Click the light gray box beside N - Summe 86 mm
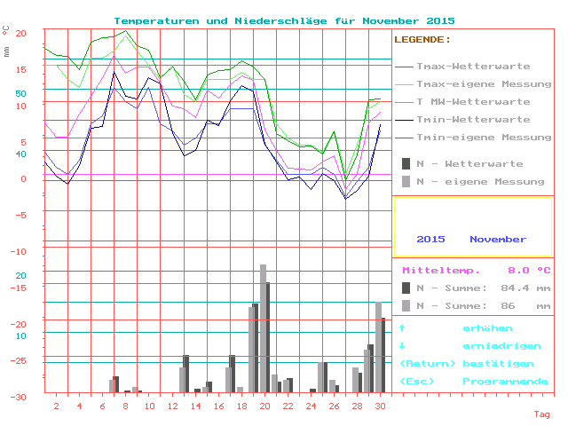This screenshot has height=426, width=568. click(406, 305)
